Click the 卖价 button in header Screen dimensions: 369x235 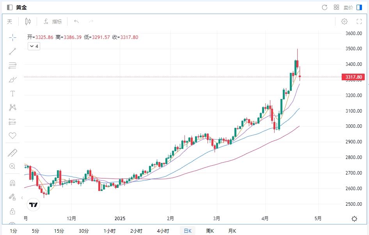pos(348,7)
